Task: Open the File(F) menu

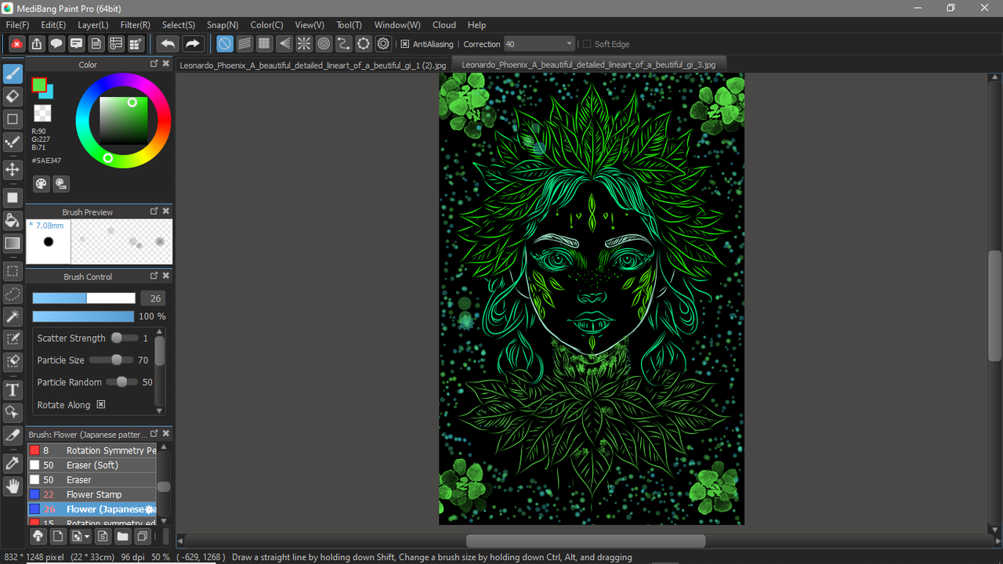Action: 17,25
